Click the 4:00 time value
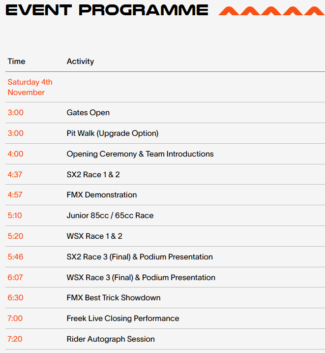The width and height of the screenshot is (325, 353). tap(15, 154)
